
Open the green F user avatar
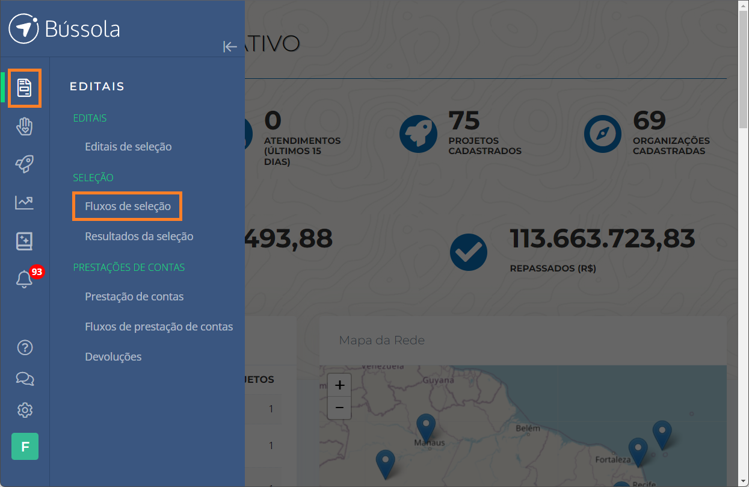(25, 447)
